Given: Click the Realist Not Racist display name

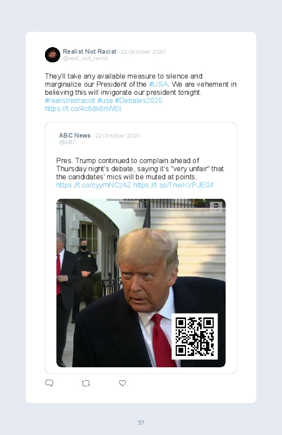Looking at the screenshot, I should tap(89, 51).
